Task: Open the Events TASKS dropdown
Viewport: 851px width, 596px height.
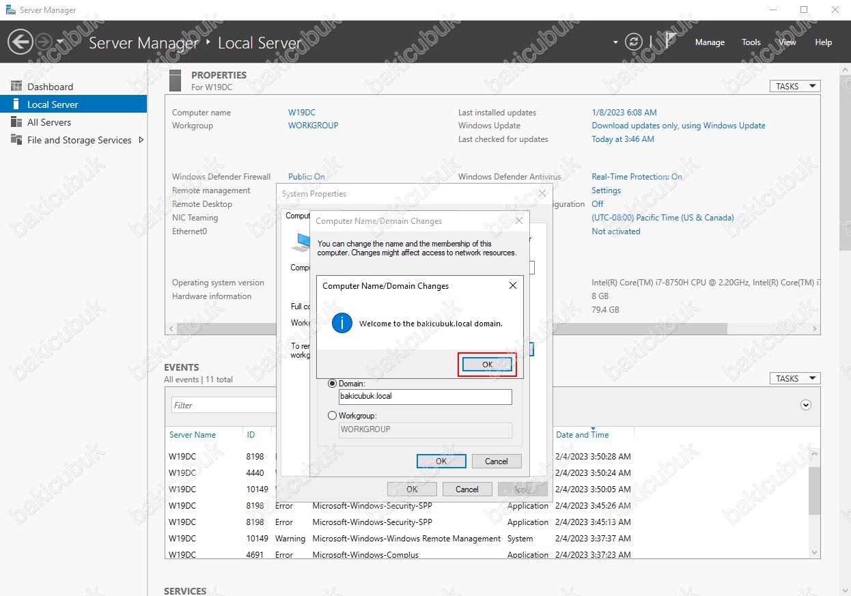Action: pyautogui.click(x=794, y=378)
